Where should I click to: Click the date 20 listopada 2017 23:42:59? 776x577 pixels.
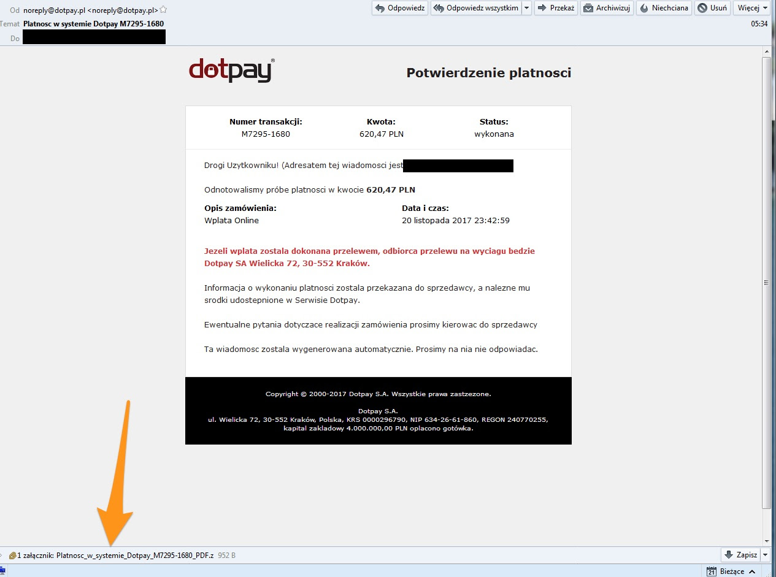tap(456, 220)
